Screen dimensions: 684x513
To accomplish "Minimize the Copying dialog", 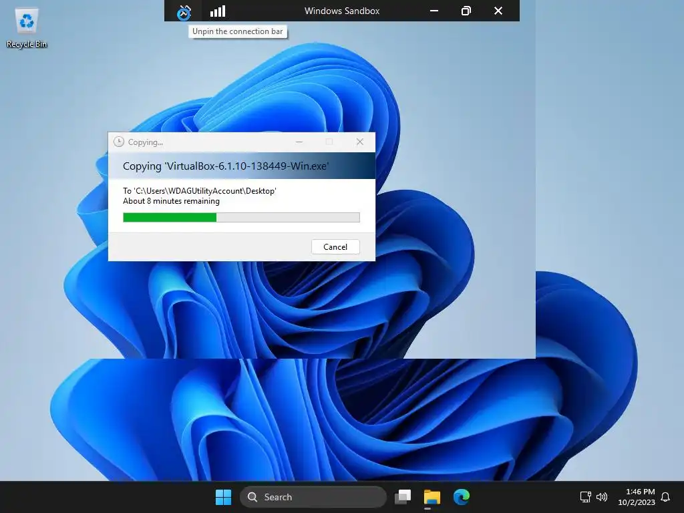I will pos(299,142).
